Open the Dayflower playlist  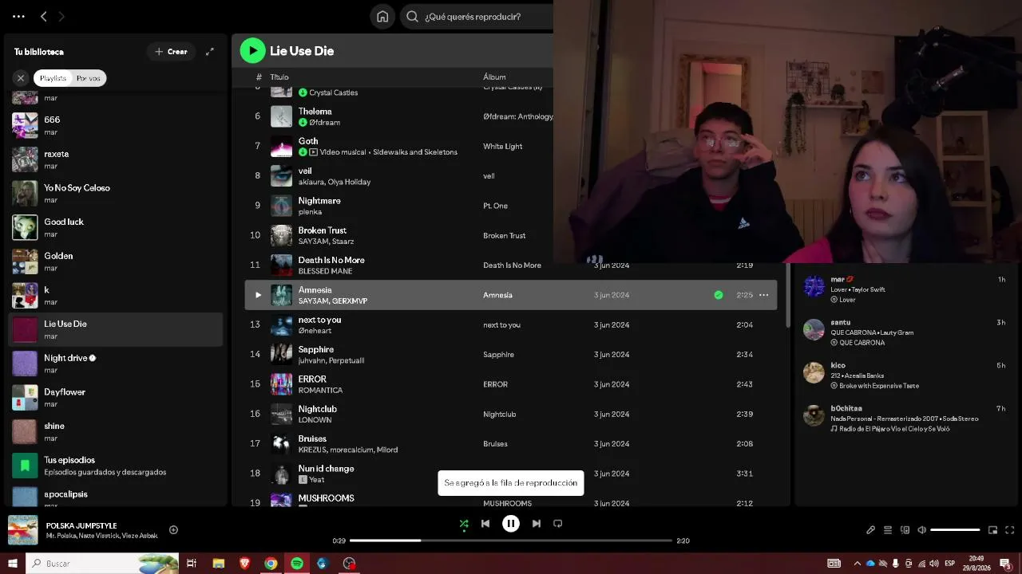click(x=116, y=398)
